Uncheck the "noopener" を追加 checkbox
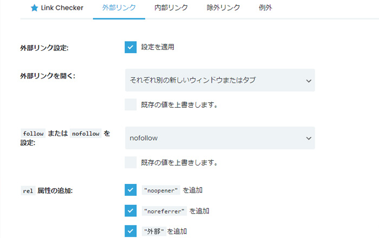This screenshot has height=238, width=379. (x=130, y=190)
